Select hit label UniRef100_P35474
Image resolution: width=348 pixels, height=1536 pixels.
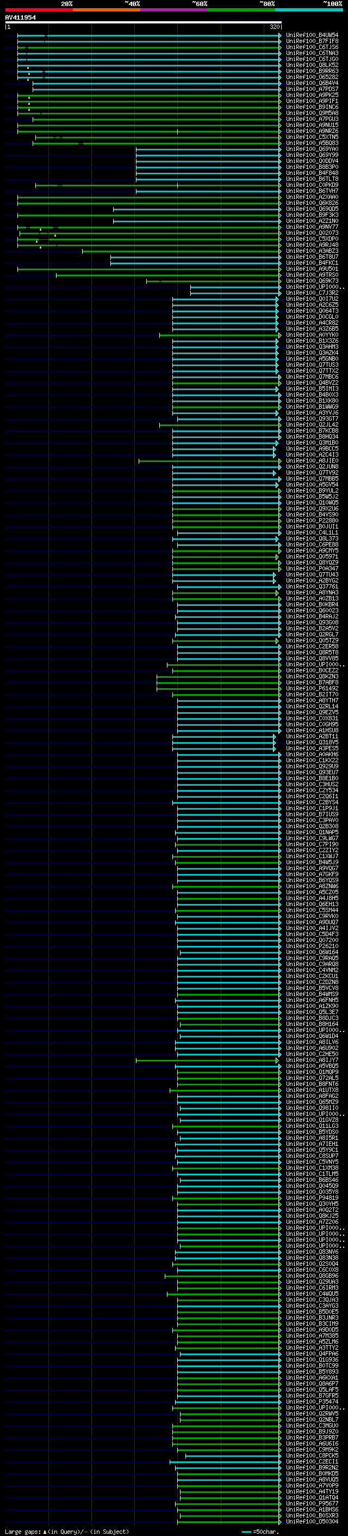[x=312, y=1401]
